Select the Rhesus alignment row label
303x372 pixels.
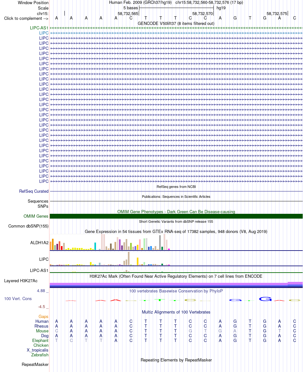pyautogui.click(x=41, y=326)
